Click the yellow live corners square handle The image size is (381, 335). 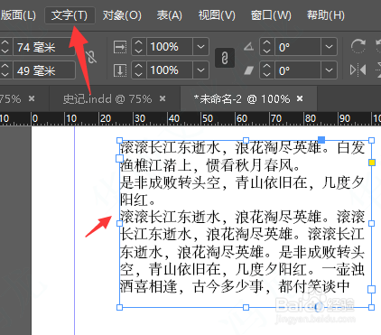pos(372,163)
